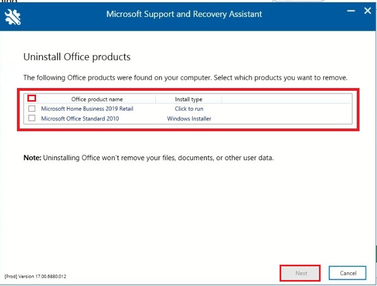Check the Microsoft Home Business 2019 Retail box
Screen dimensions: 377x286
tap(32, 109)
